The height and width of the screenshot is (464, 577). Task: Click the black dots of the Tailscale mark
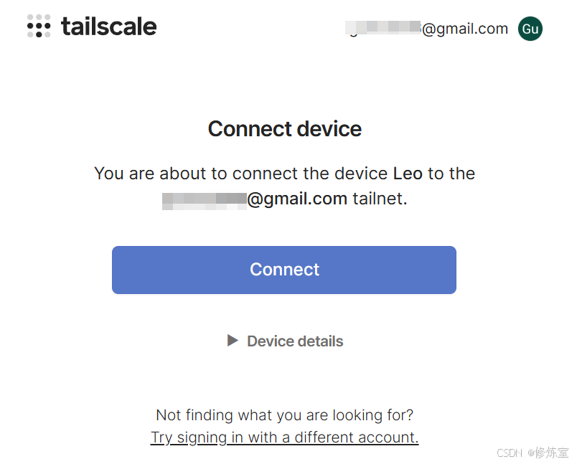[x=39, y=28]
